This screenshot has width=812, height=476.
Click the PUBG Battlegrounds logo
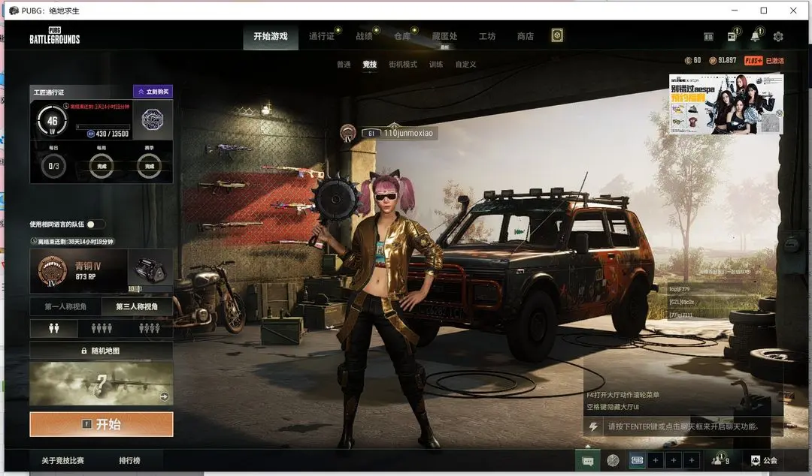(54, 36)
